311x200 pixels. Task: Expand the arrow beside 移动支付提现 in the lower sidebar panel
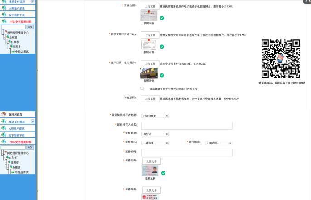pyautogui.click(x=33, y=121)
